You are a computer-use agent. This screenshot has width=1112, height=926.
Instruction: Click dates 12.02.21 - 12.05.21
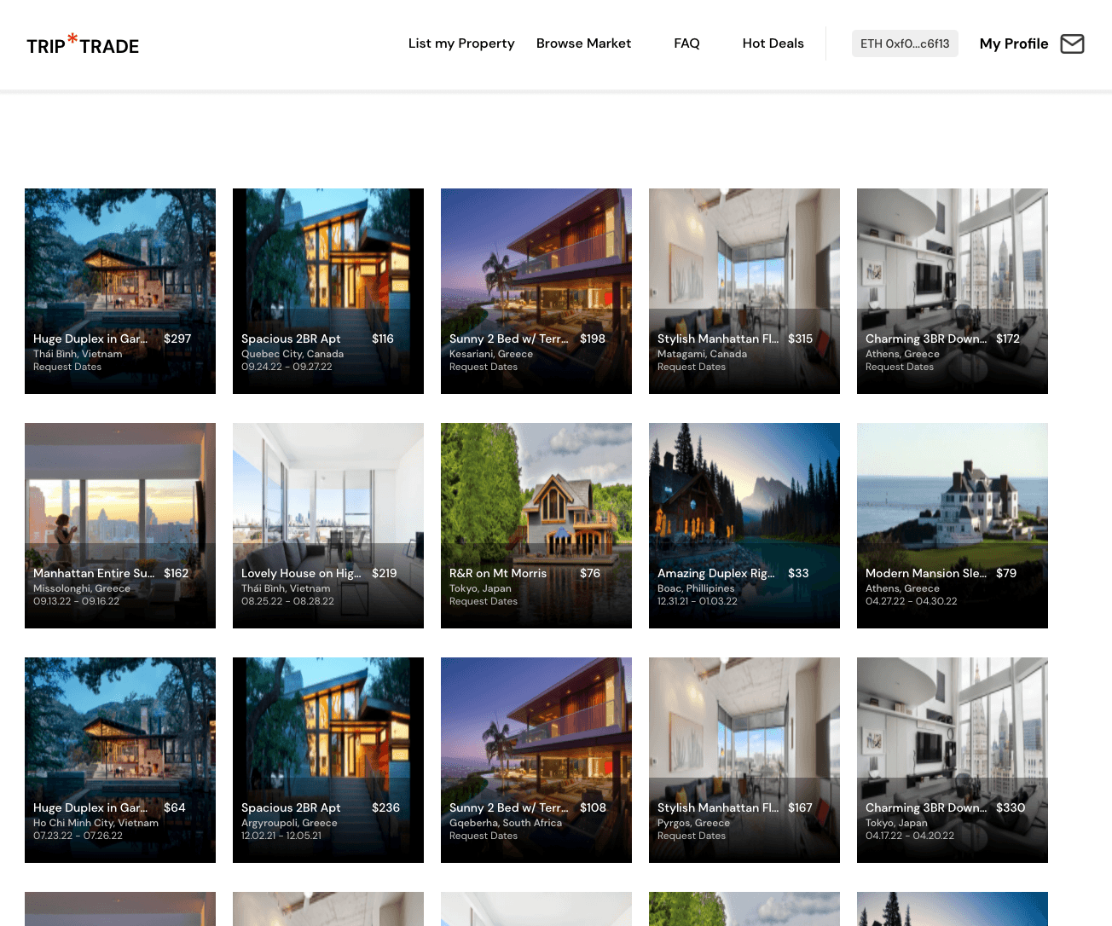click(x=281, y=836)
